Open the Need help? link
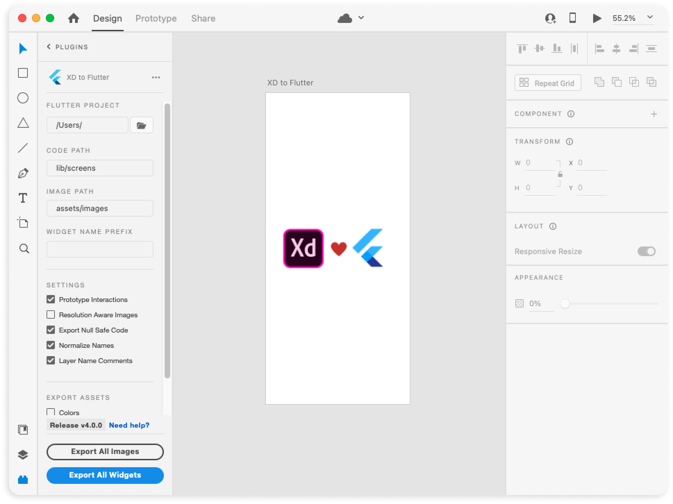Viewport: 673px width, 504px height. 129,425
